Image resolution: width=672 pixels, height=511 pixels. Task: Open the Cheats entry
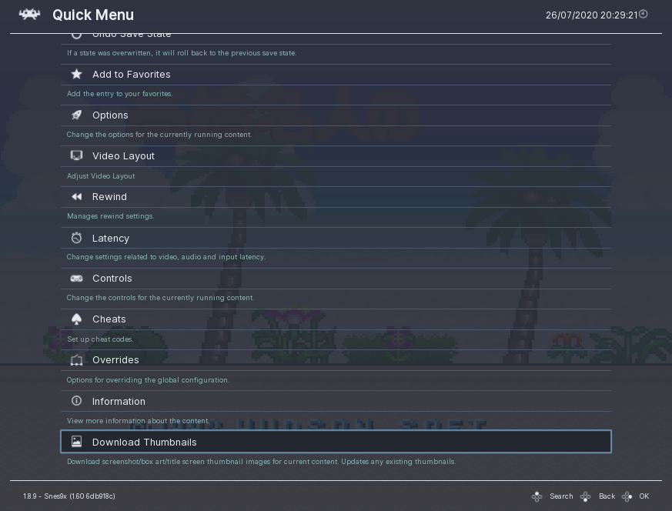pos(336,319)
